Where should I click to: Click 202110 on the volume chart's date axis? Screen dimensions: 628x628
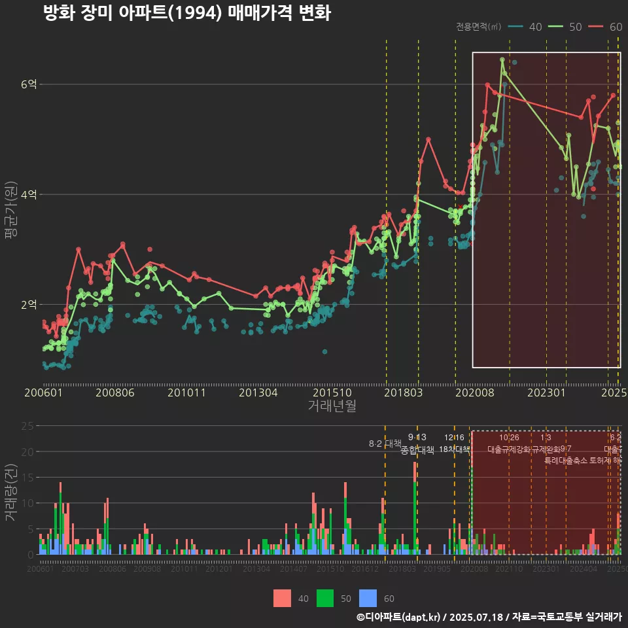pyautogui.click(x=509, y=568)
